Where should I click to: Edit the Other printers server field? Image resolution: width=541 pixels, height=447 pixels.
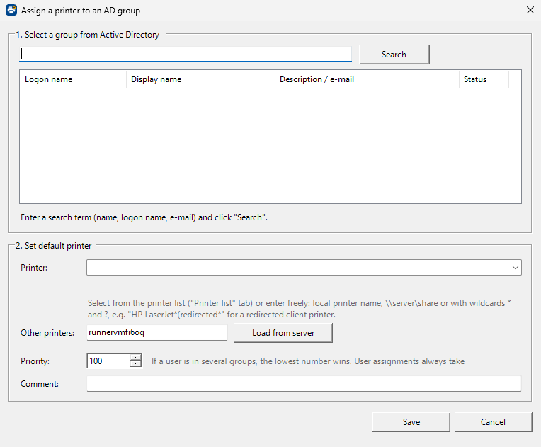[157, 332]
